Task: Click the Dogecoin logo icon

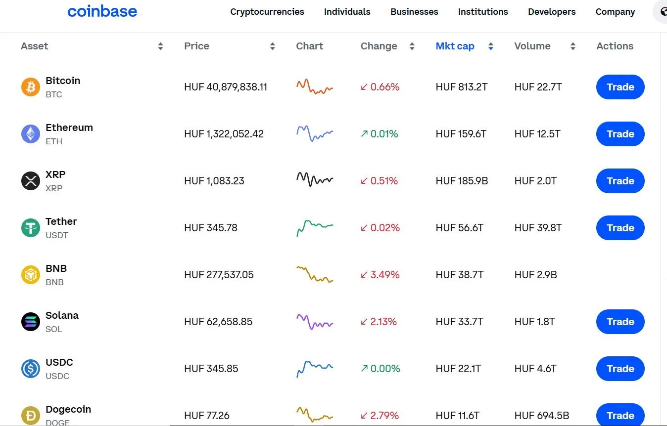Action: 30,415
